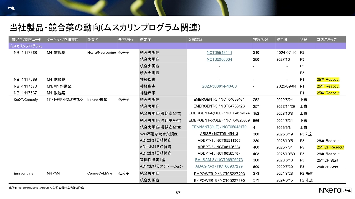Click 25年2H Start in ADAGIO-3 row
This screenshot has width=355, height=199.
[x=328, y=167]
